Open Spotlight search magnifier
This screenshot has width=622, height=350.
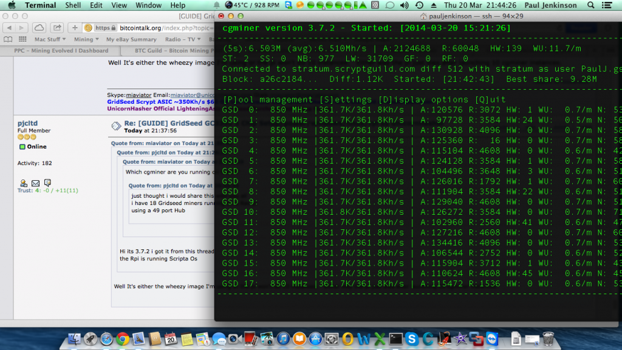(590, 5)
